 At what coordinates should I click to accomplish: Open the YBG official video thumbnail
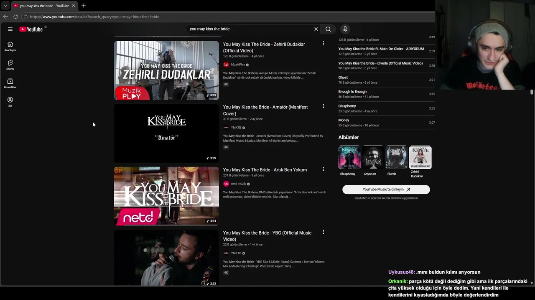(x=166, y=258)
